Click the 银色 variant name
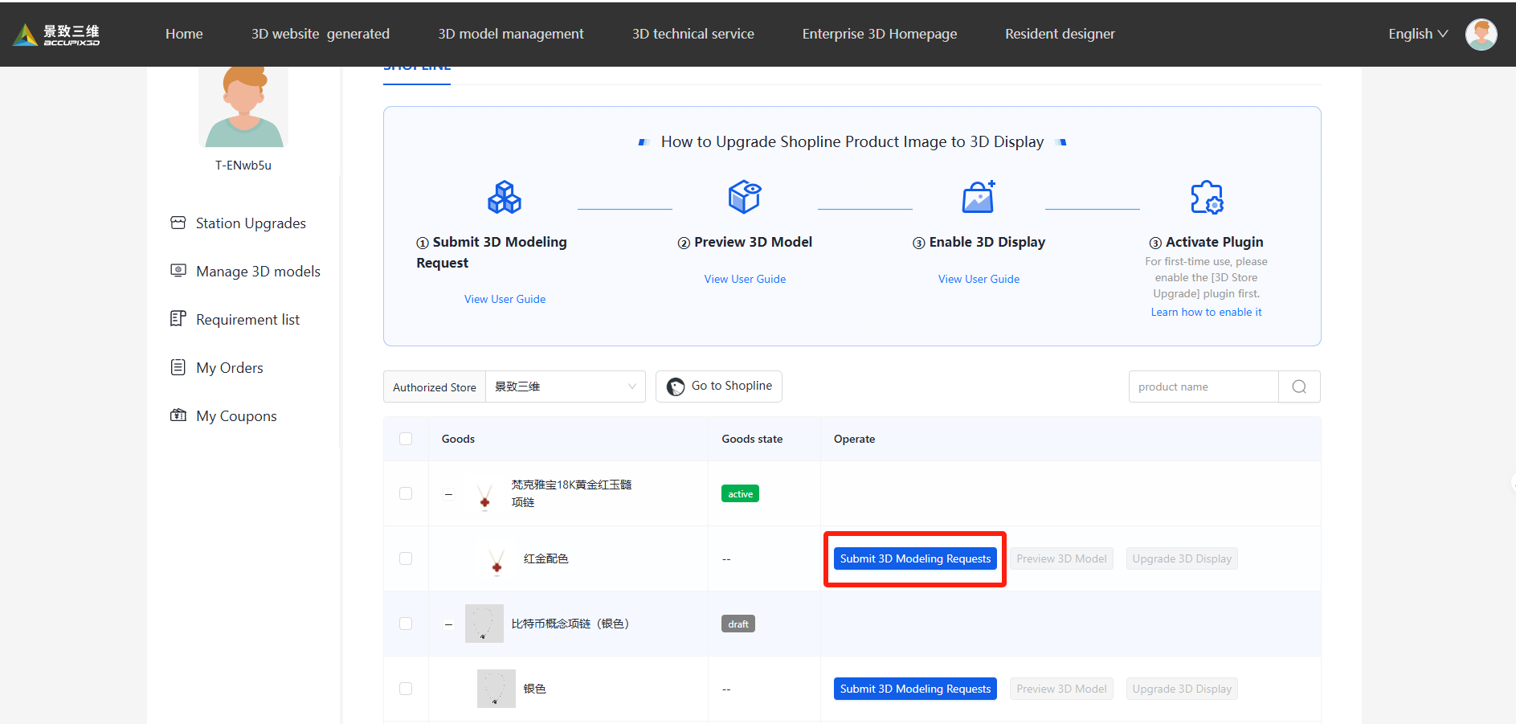Screen dimensions: 1516x724 (x=534, y=689)
